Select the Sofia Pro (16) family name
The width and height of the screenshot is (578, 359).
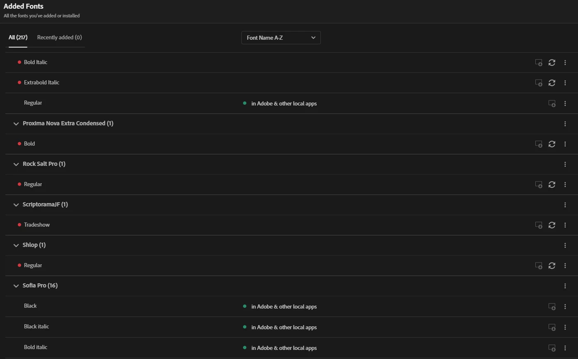pyautogui.click(x=40, y=285)
